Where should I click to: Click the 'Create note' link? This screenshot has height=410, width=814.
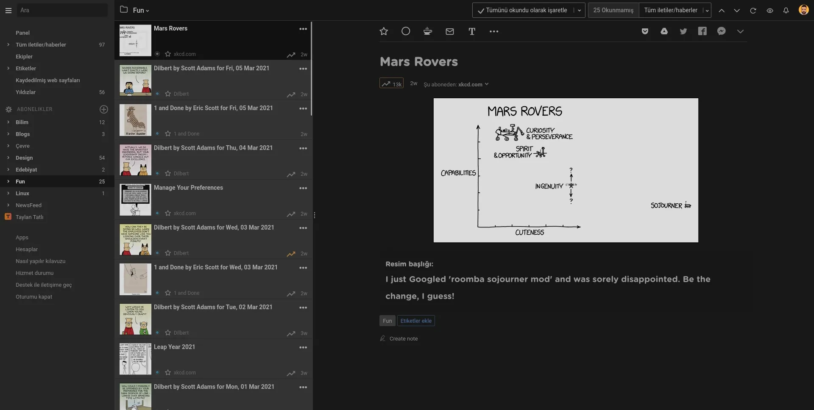[x=404, y=338]
